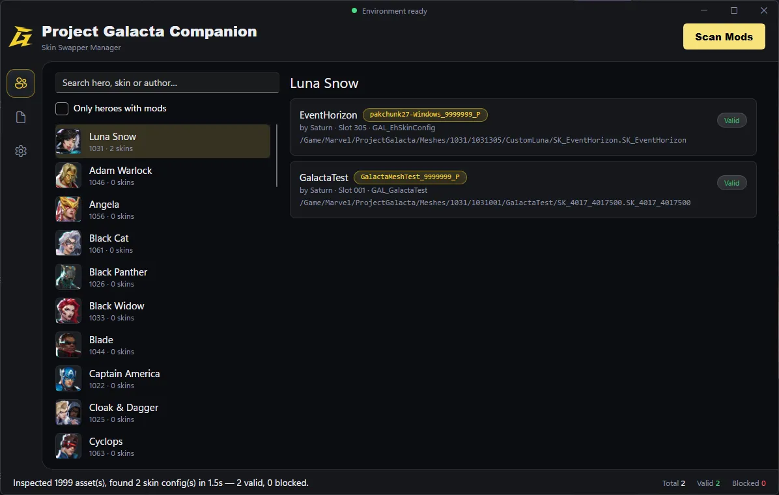The height and width of the screenshot is (495, 779).
Task: Focus the Search hero, skin or author field
Action: point(167,83)
